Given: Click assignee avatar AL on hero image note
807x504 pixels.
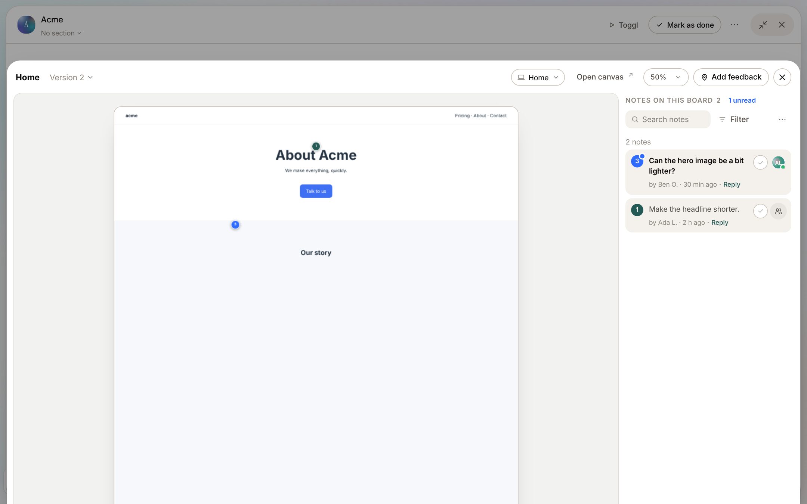Looking at the screenshot, I should (x=778, y=162).
